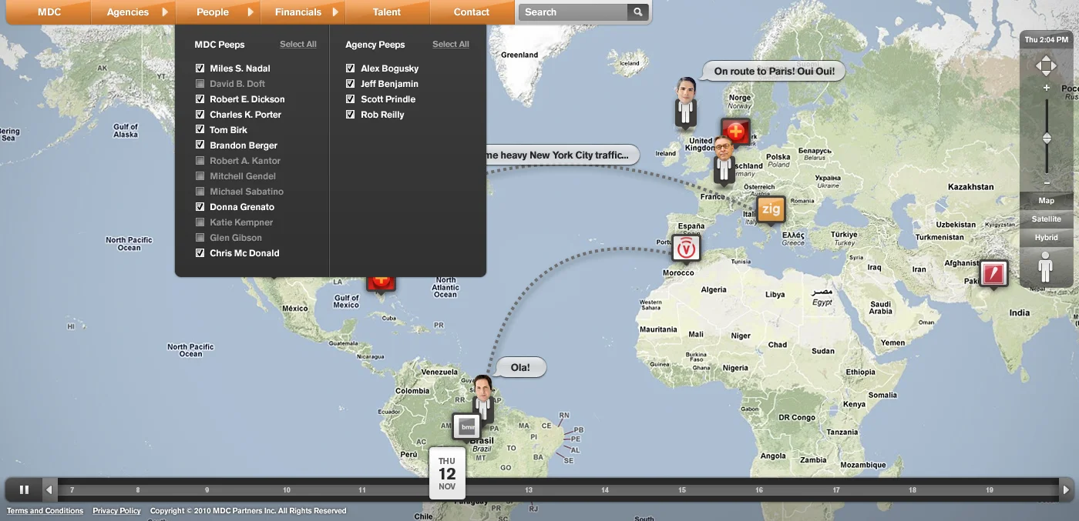Toggle the Jeff Benjamin checkbox
This screenshot has height=521, width=1079.
pyautogui.click(x=351, y=84)
